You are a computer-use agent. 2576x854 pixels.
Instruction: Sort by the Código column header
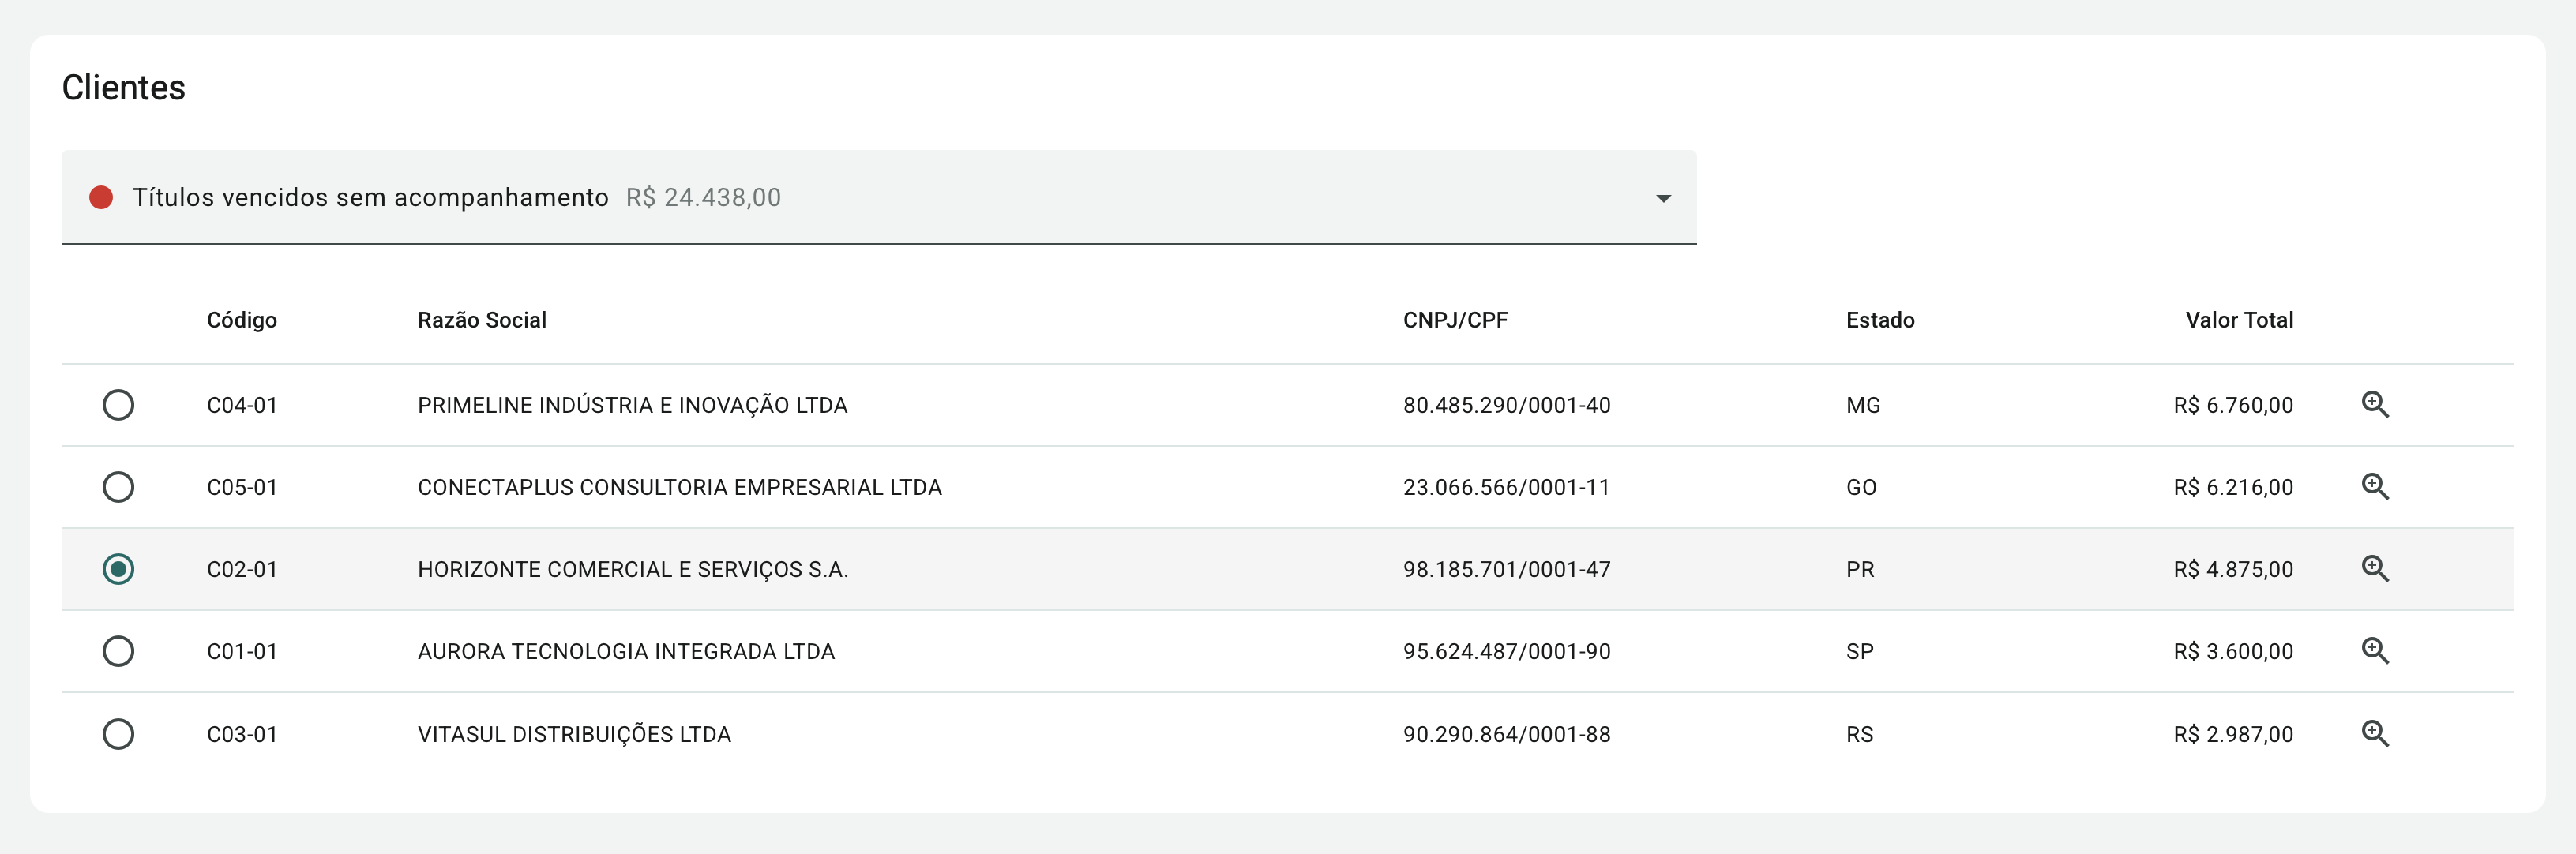[242, 320]
